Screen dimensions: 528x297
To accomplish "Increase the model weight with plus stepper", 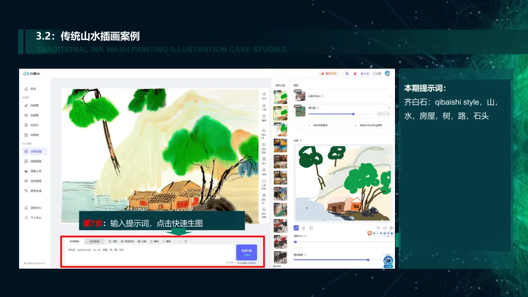I will pos(388,114).
